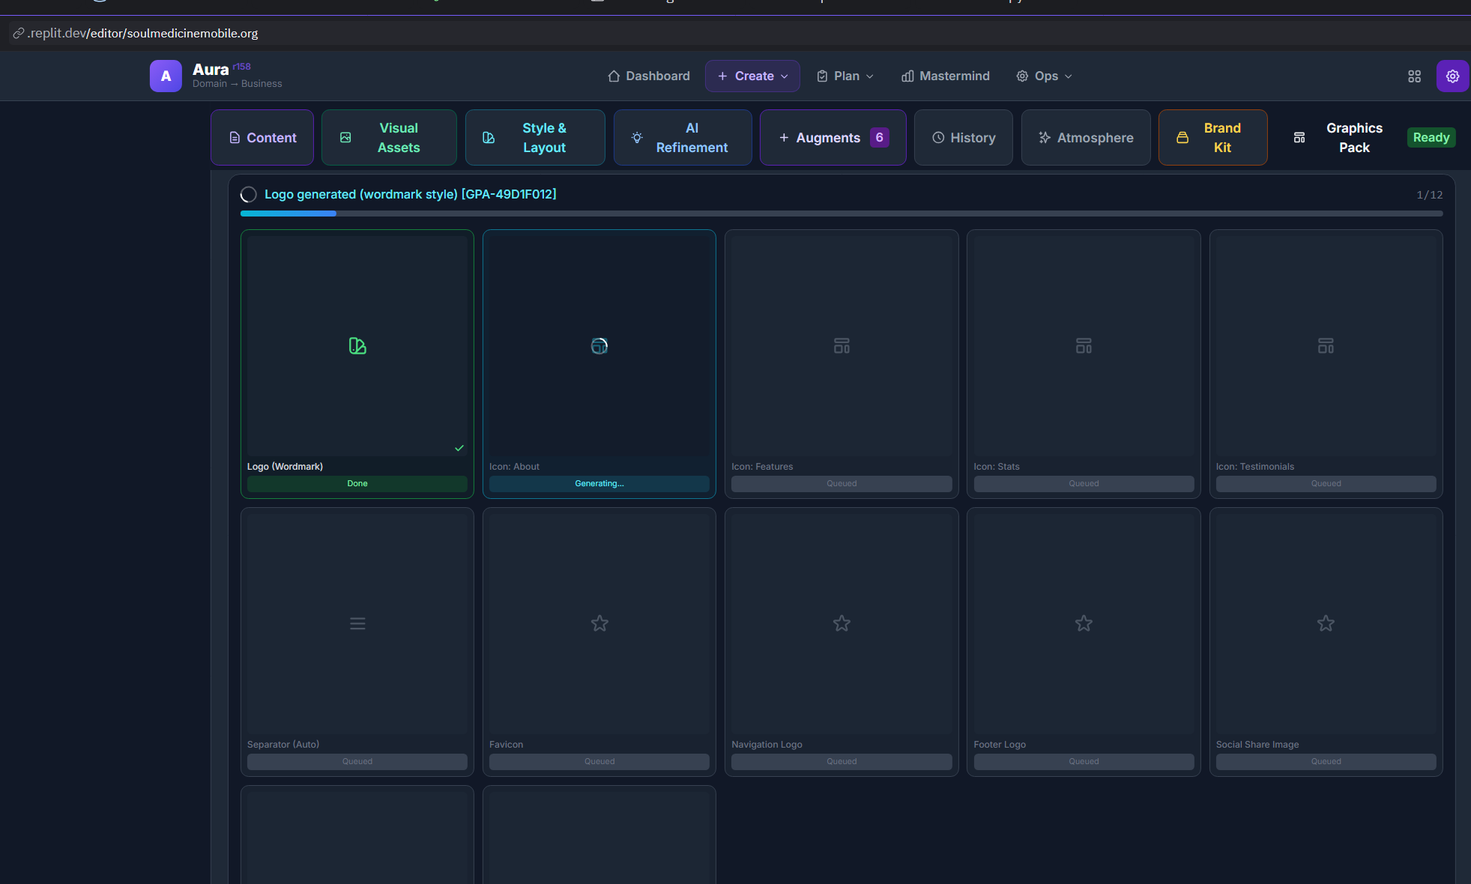The width and height of the screenshot is (1471, 884).
Task: Open the apps grid icon
Action: (x=1414, y=76)
